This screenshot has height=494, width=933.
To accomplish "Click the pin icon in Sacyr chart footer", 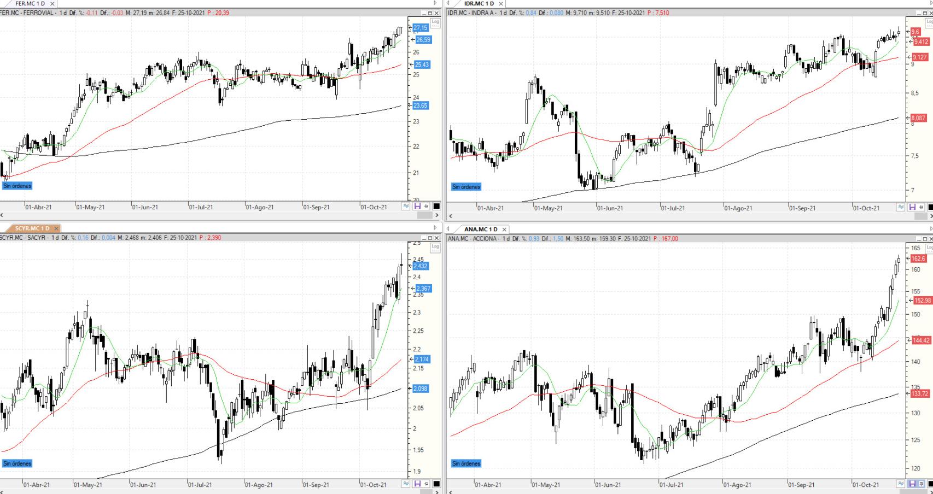I will coord(427,484).
